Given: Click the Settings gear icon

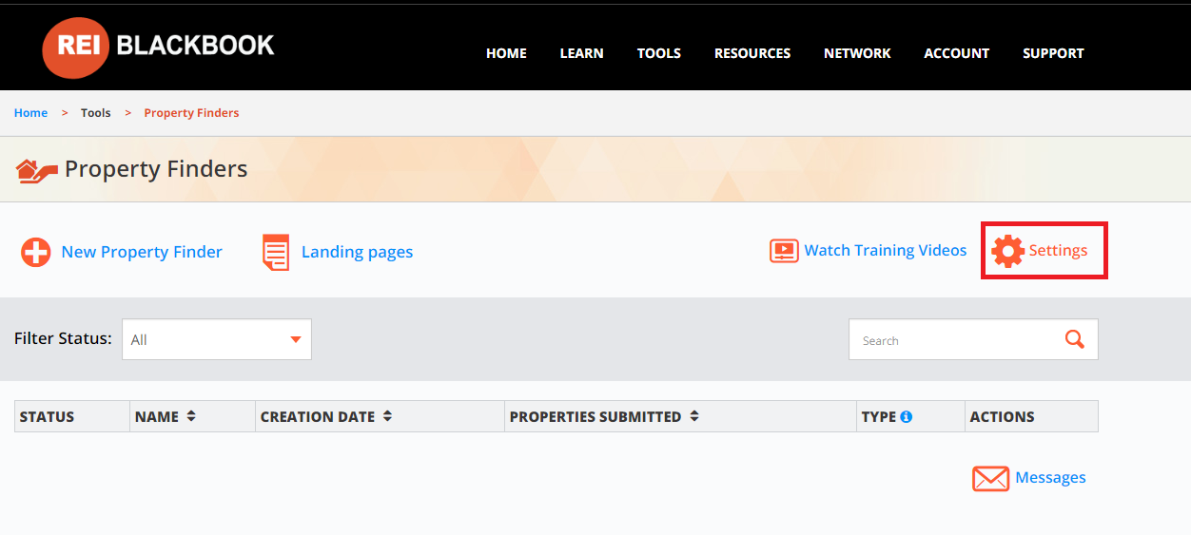Looking at the screenshot, I should [1007, 251].
